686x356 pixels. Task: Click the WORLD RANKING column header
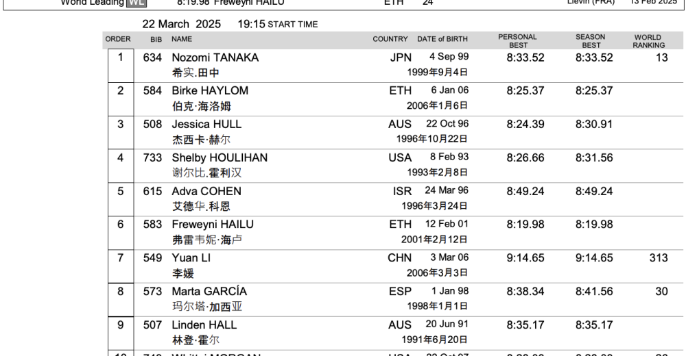click(648, 41)
